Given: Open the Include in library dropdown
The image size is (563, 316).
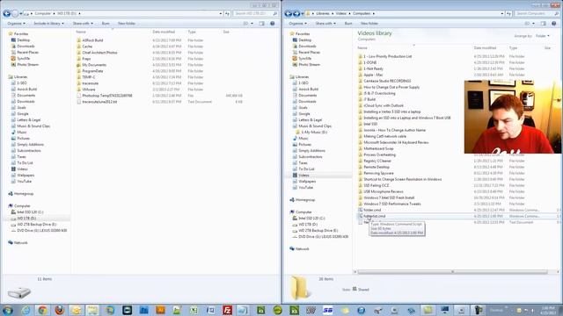Looking at the screenshot, I should pos(48,24).
